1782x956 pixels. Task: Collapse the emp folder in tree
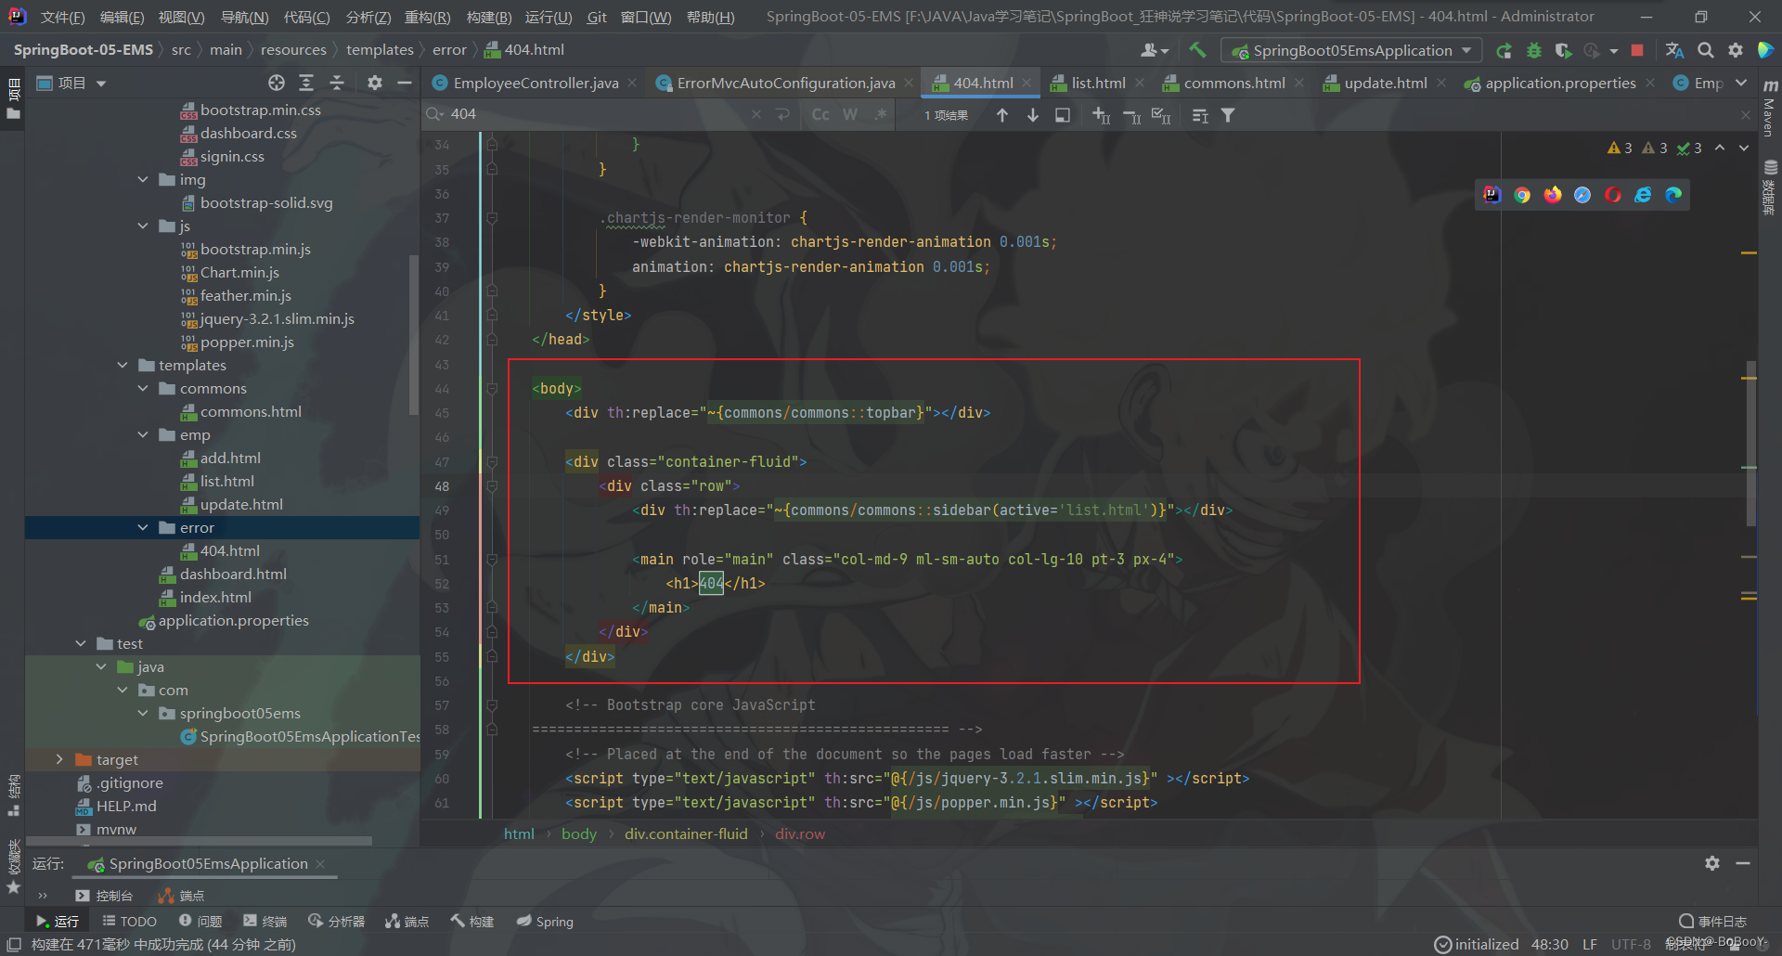[x=143, y=435]
